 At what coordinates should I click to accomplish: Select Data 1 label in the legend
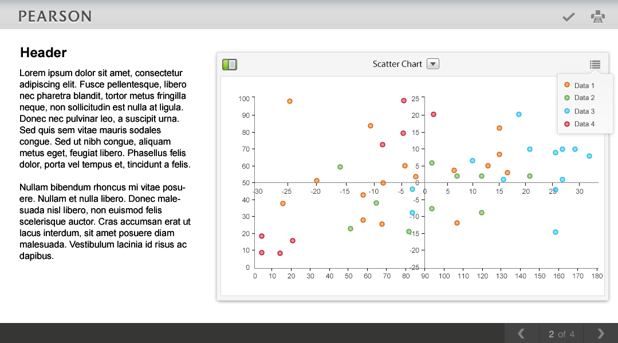pyautogui.click(x=584, y=86)
